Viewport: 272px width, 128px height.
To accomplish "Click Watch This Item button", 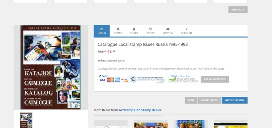I will coord(235,100).
